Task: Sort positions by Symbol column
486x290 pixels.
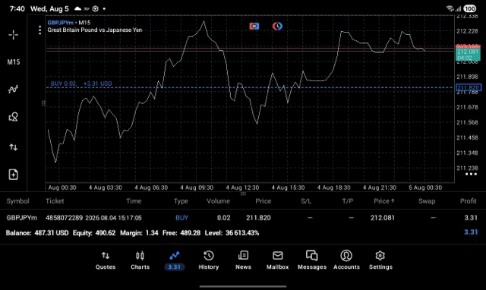Action: click(18, 201)
